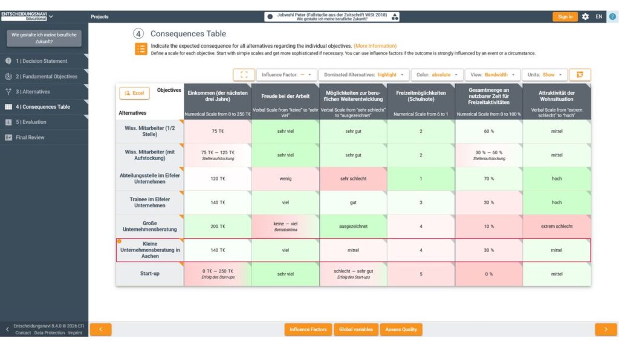Click the fullscreen table icon button
Image resolution: width=619 pixels, height=348 pixels.
tap(244, 74)
